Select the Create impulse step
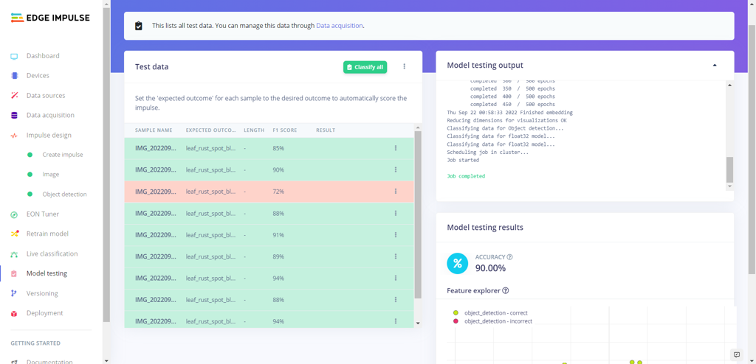Screen dimensions: 756x364 coord(62,155)
